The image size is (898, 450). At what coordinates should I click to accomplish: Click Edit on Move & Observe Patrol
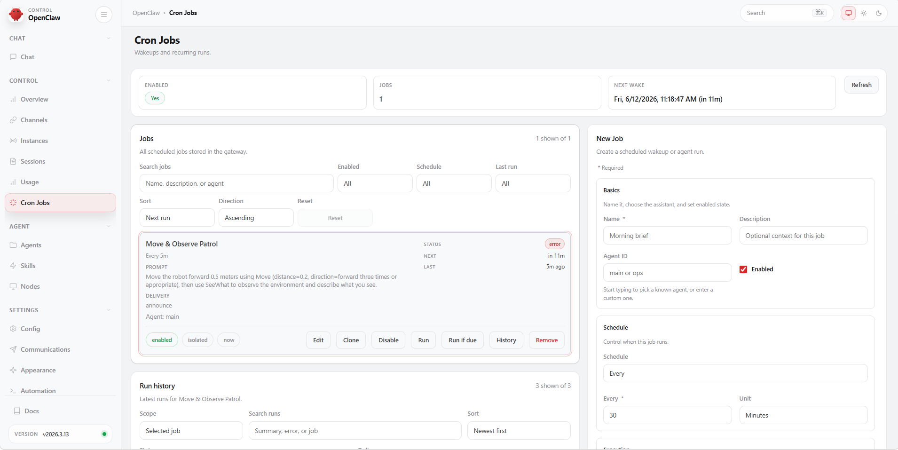tap(318, 340)
